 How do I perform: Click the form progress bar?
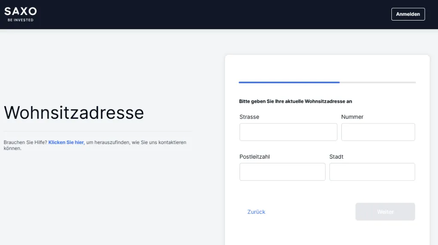pyautogui.click(x=327, y=83)
